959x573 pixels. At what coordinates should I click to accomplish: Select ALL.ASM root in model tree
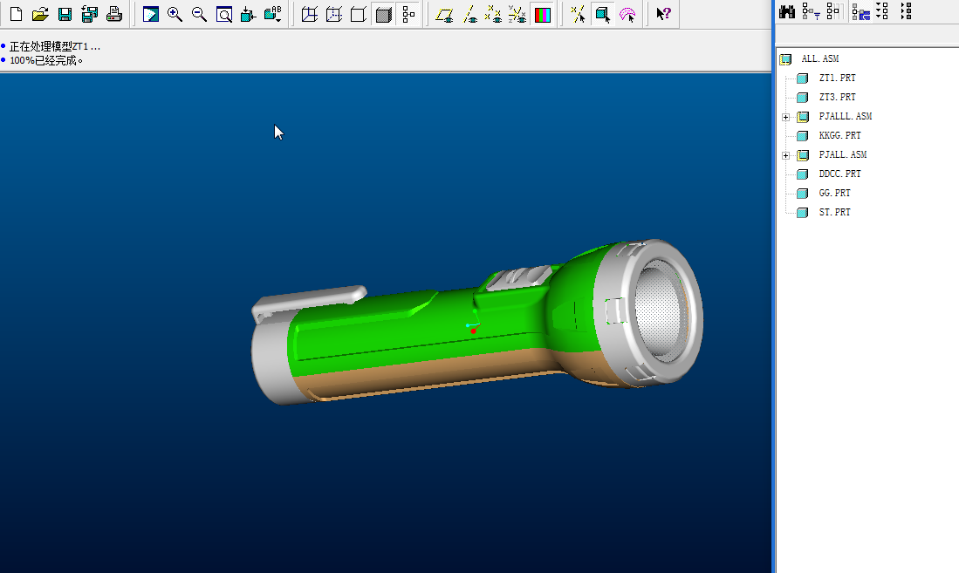(819, 58)
